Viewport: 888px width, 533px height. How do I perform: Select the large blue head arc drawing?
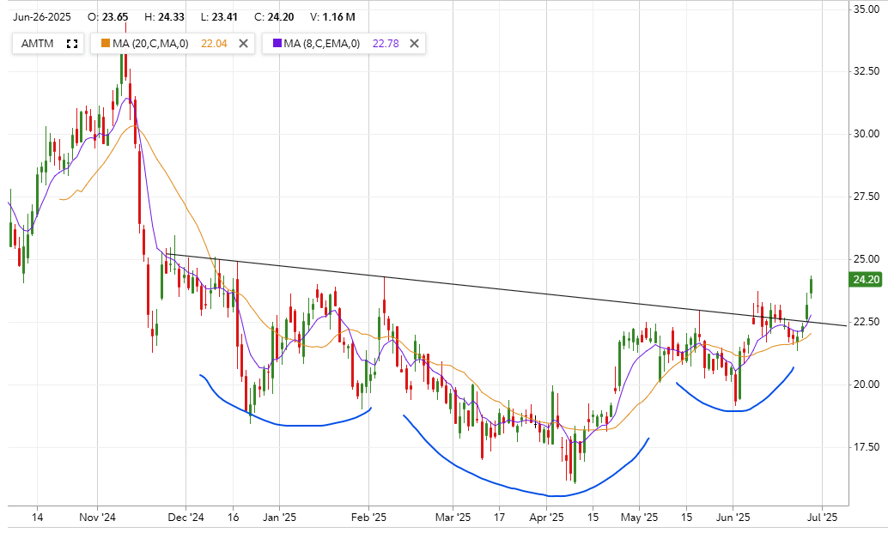(x=526, y=494)
